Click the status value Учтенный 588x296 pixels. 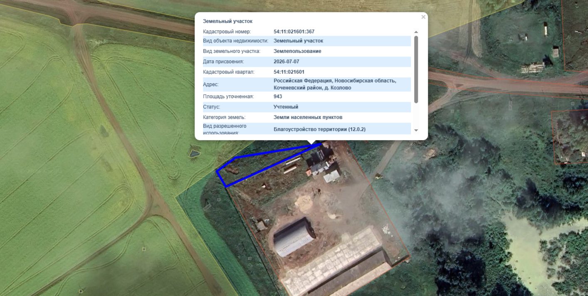[x=286, y=107]
